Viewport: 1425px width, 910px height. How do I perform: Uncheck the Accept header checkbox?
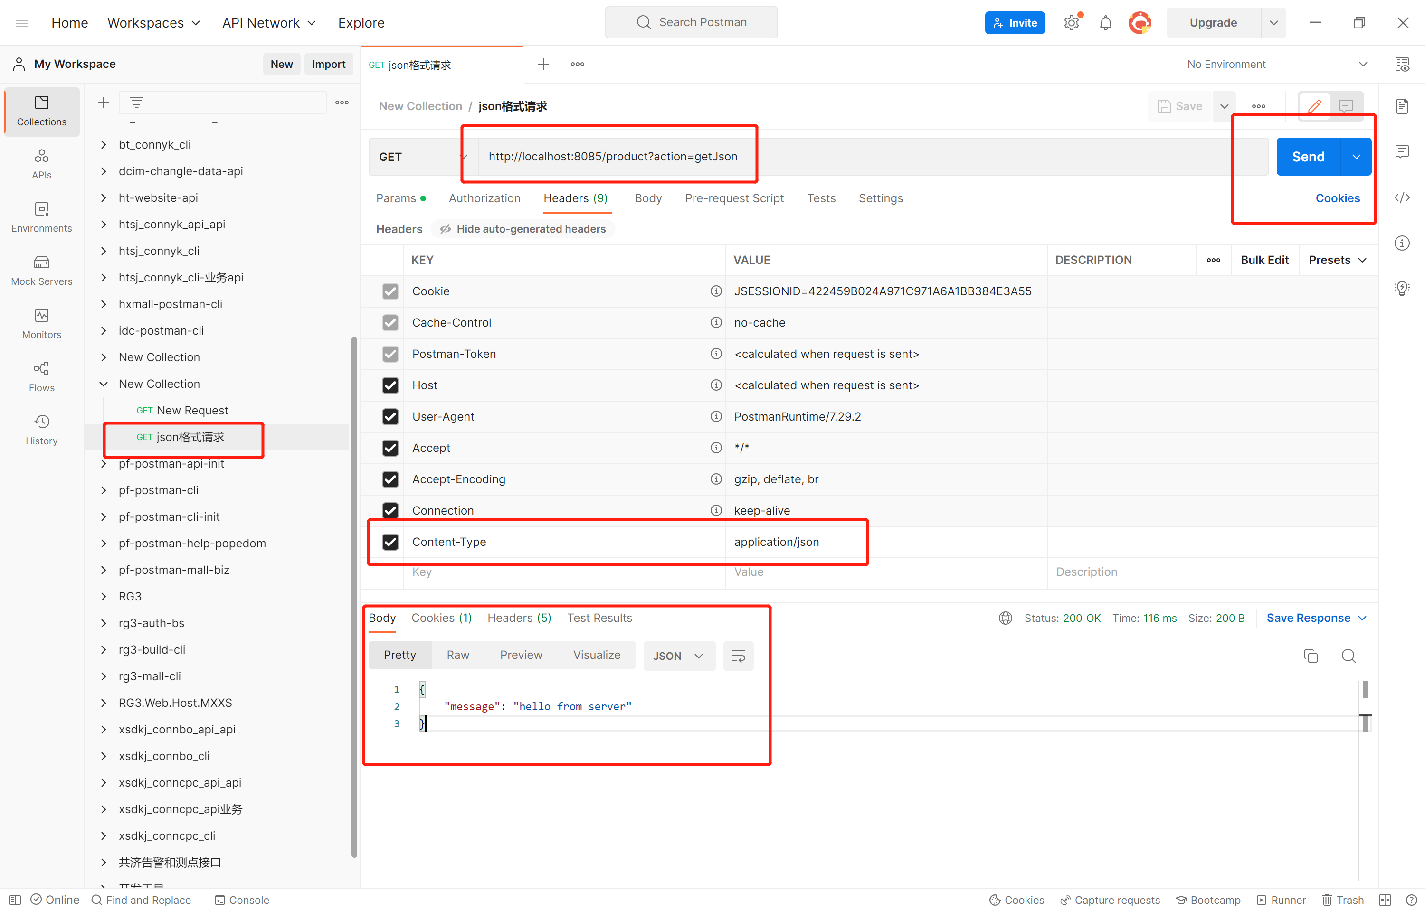tap(390, 448)
